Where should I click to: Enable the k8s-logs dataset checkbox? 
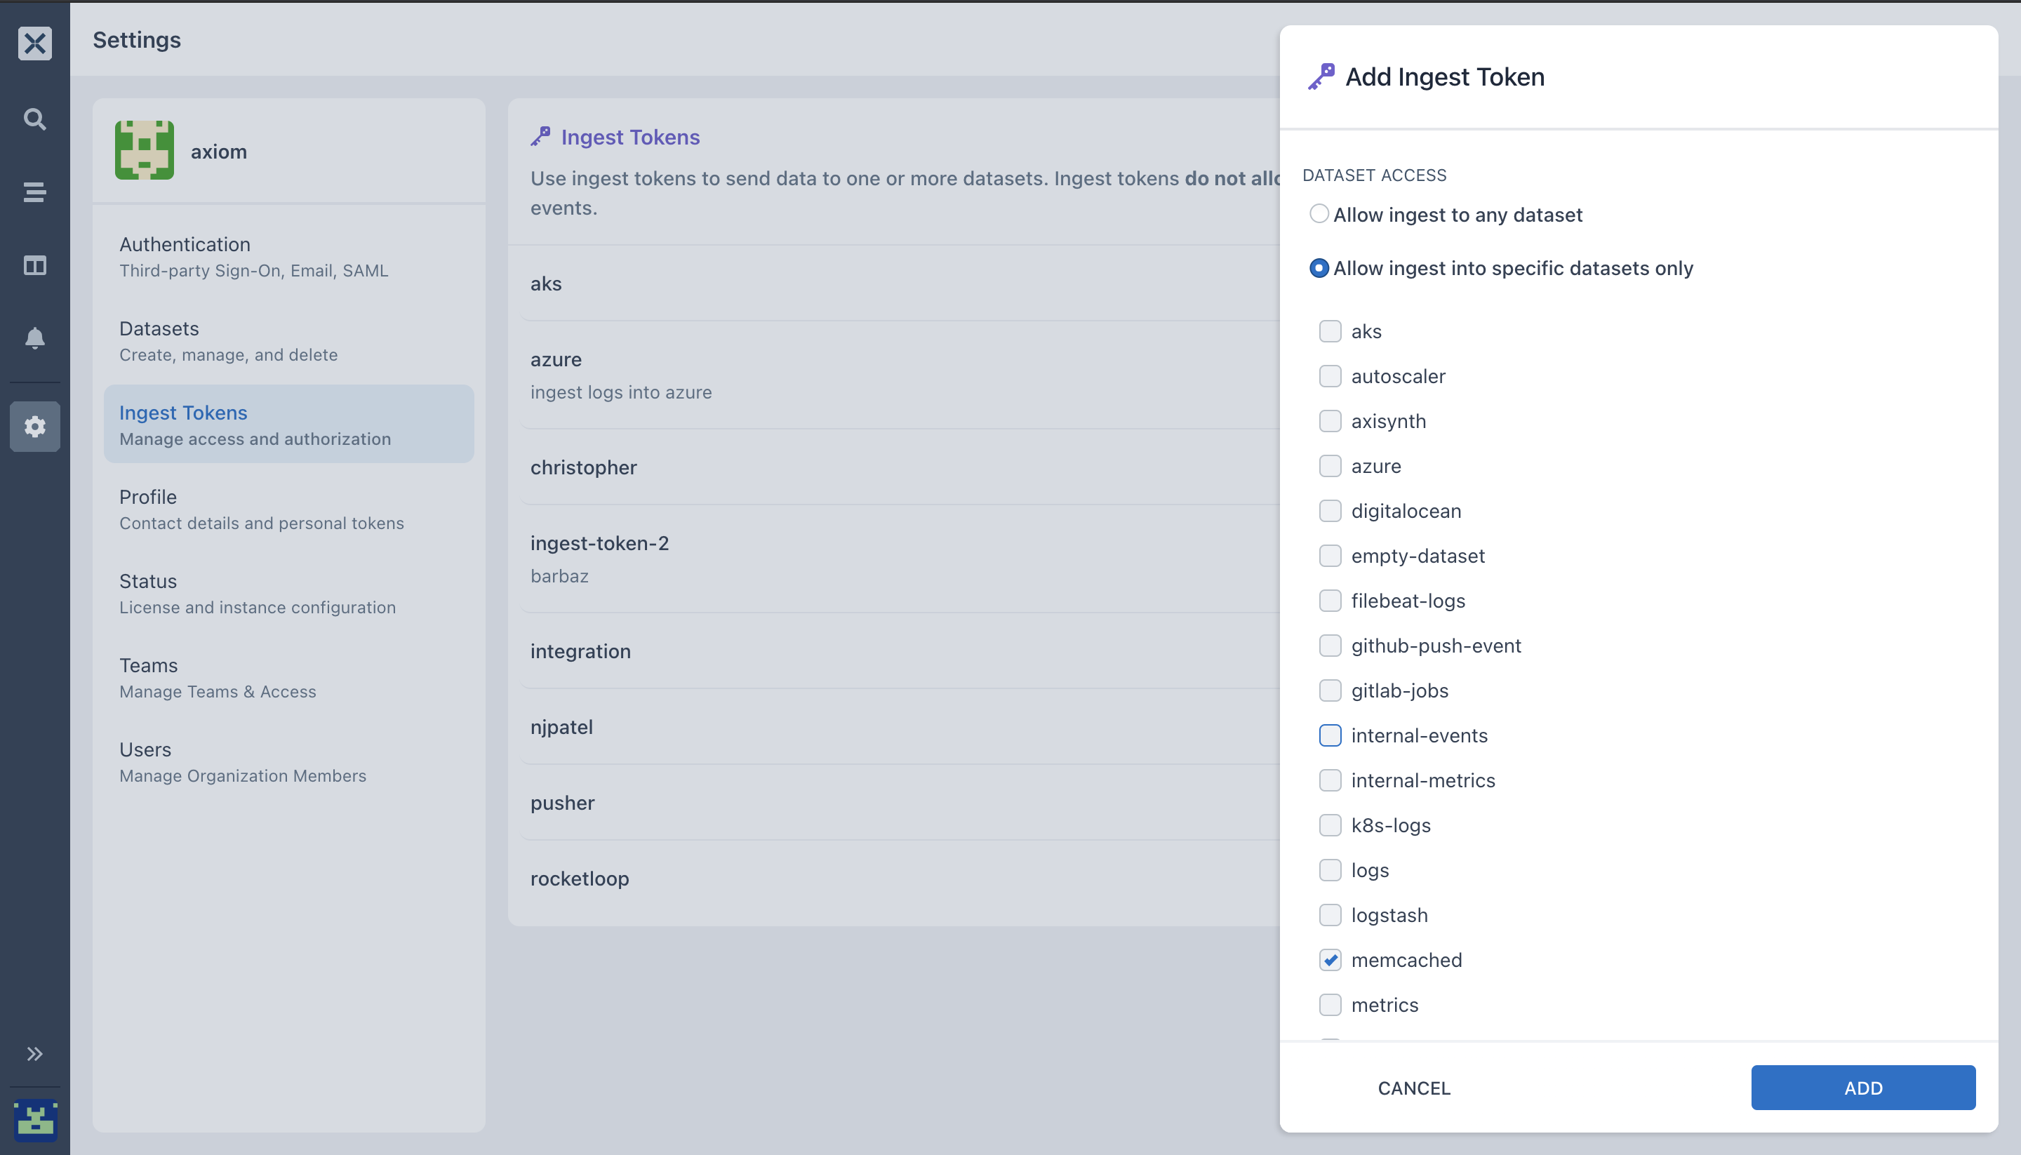[1330, 825]
